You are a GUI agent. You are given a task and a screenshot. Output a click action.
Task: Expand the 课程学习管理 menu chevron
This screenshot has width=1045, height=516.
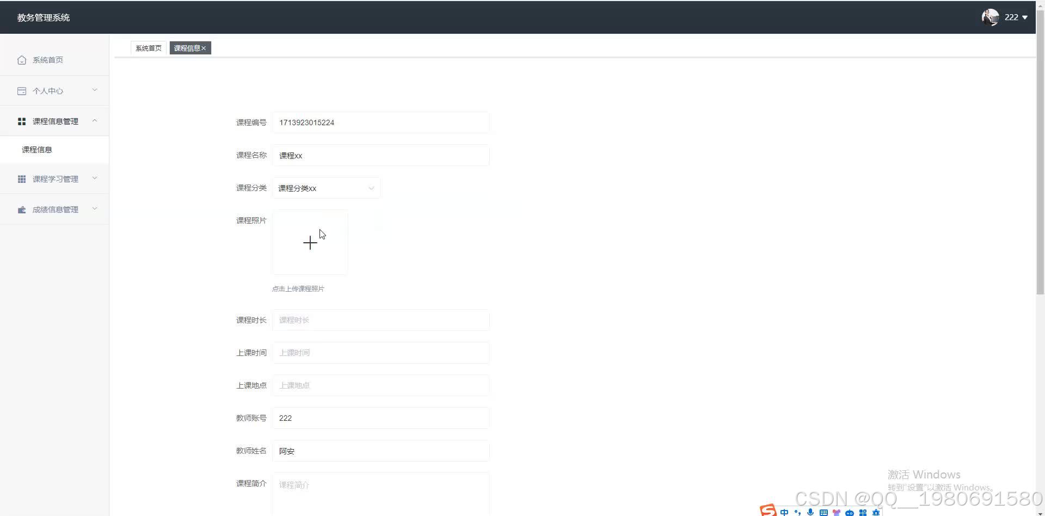click(x=95, y=178)
